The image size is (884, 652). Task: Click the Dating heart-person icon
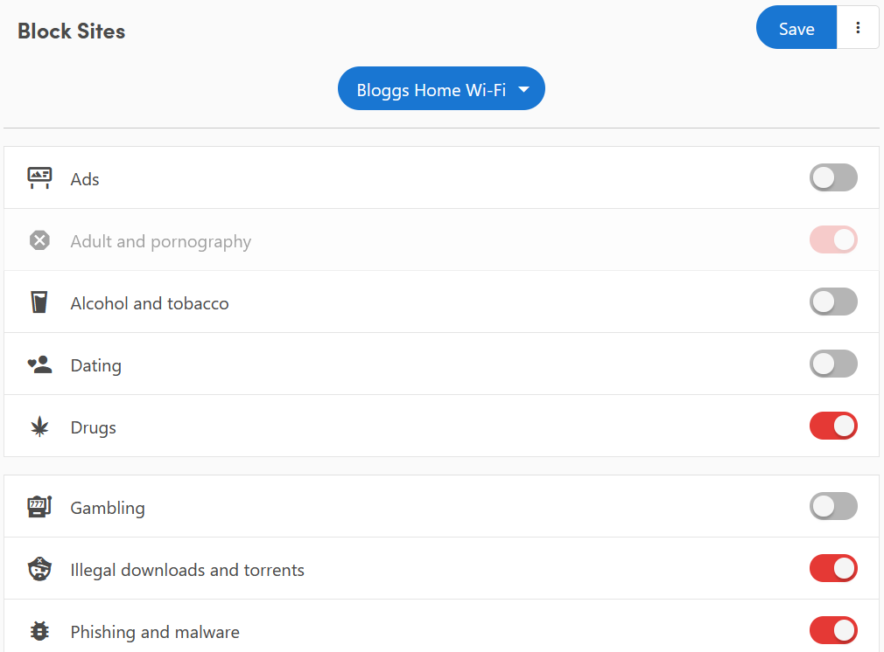click(x=39, y=364)
